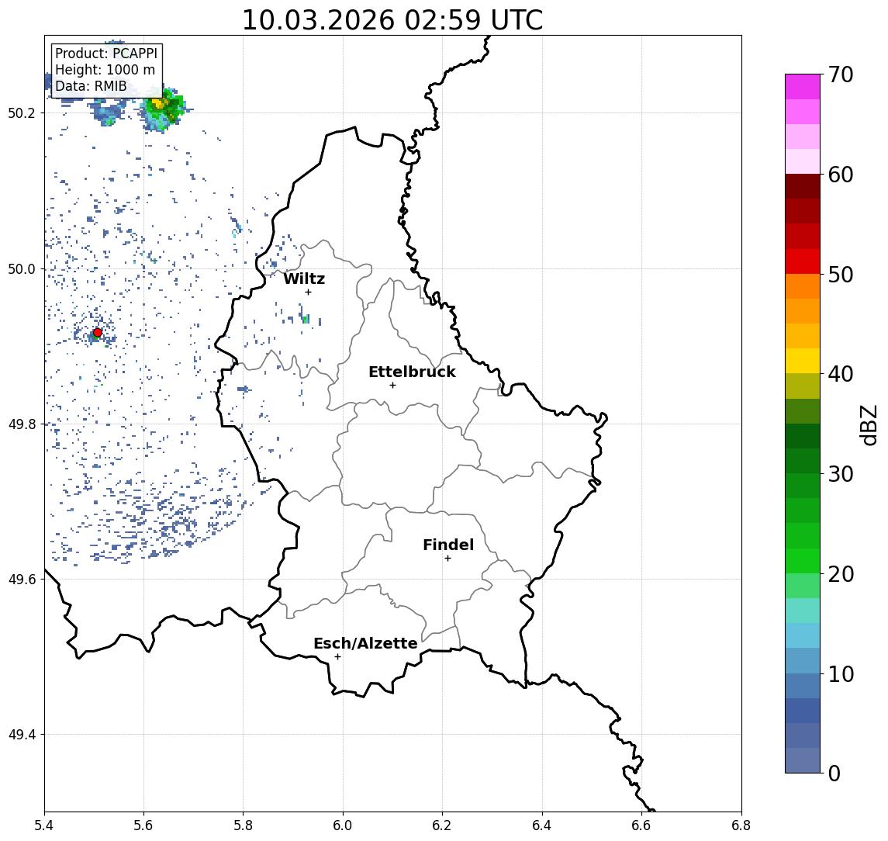Click the bright green colorbar segment at 20
Image resolution: width=888 pixels, height=841 pixels.
pyautogui.click(x=803, y=560)
